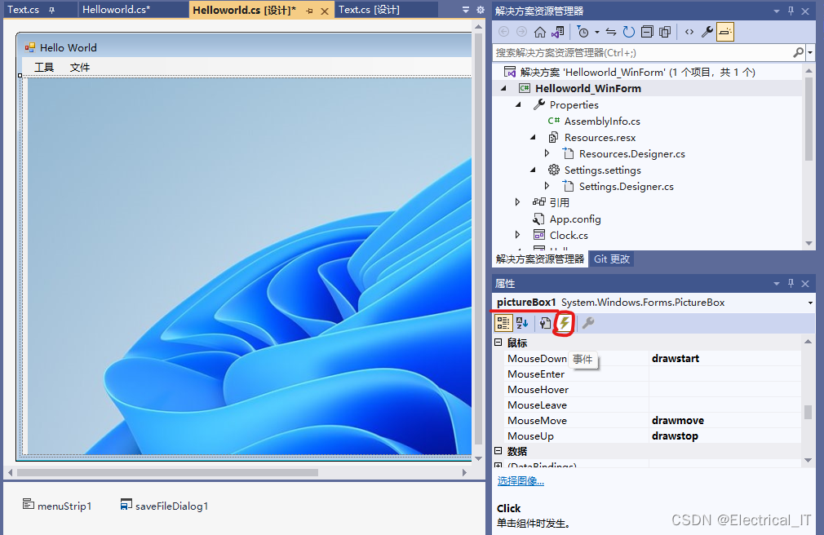Screen dimensions: 824x535
Task: Open the Solution Explorer window options arrow
Action: [777, 11]
